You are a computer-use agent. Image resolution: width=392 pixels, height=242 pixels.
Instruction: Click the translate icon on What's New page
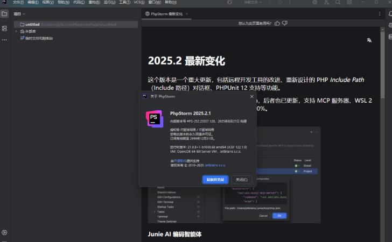click(x=369, y=40)
